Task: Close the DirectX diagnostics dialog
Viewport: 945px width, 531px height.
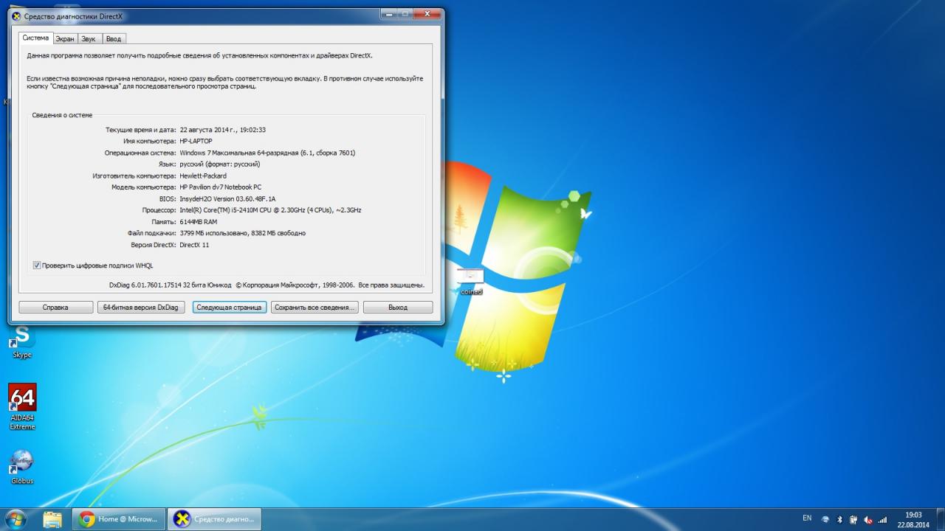Action: click(428, 14)
